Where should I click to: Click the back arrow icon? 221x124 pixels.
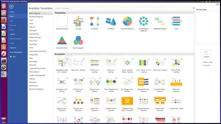pos(11,6)
